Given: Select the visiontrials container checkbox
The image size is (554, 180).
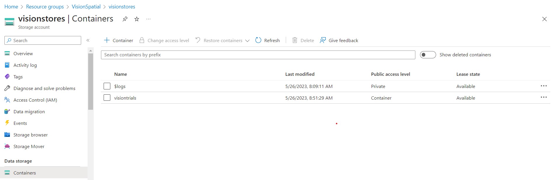Looking at the screenshot, I should pyautogui.click(x=107, y=98).
